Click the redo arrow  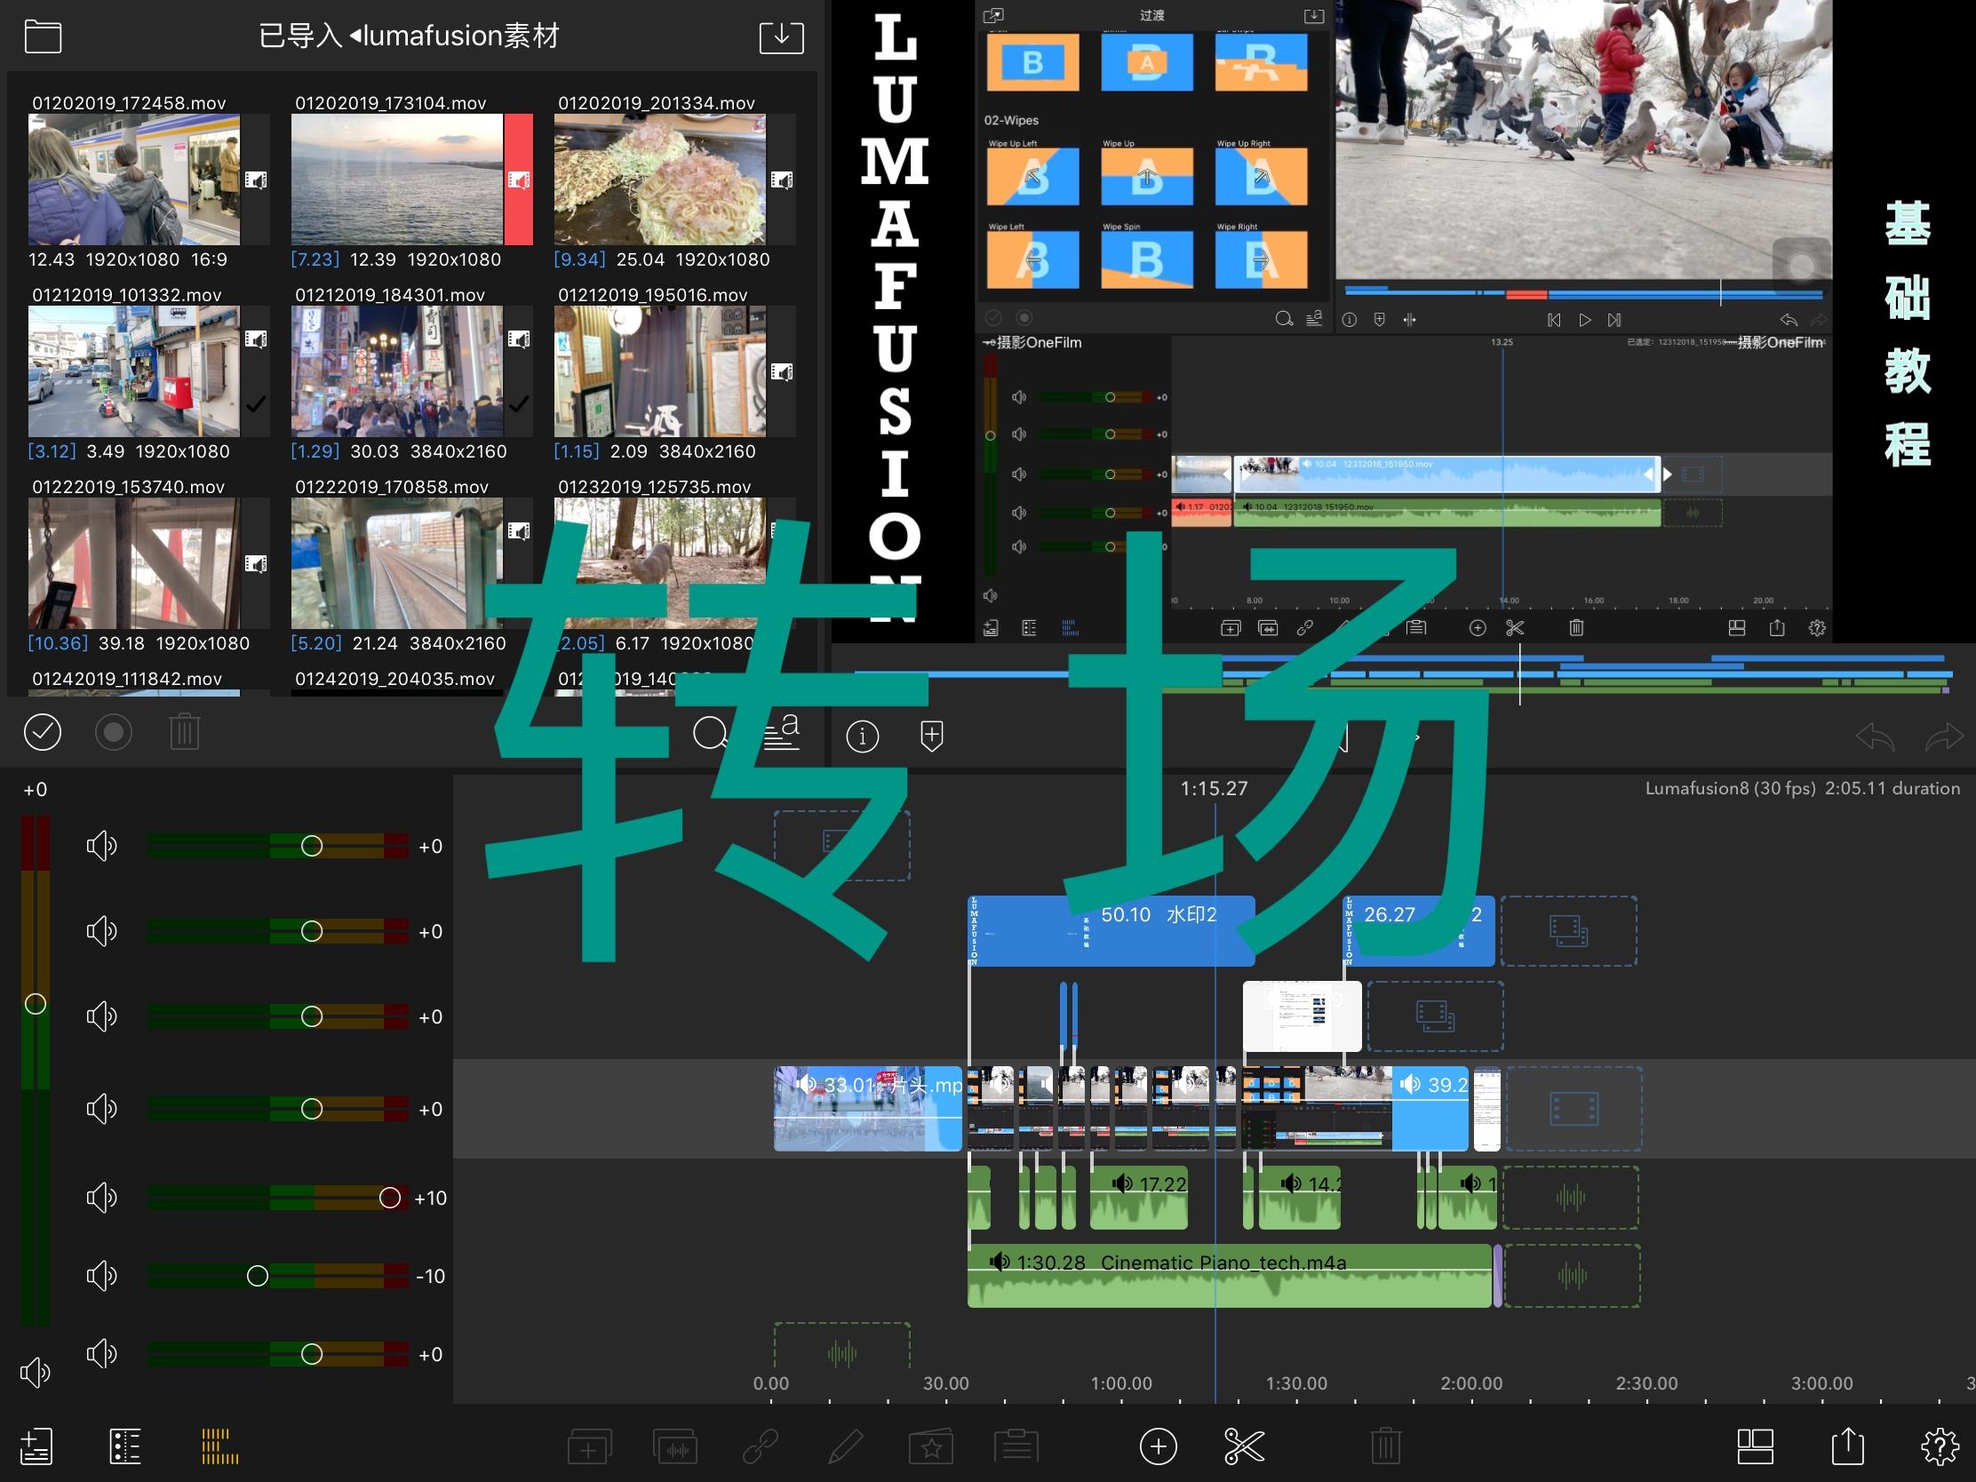(x=1944, y=737)
